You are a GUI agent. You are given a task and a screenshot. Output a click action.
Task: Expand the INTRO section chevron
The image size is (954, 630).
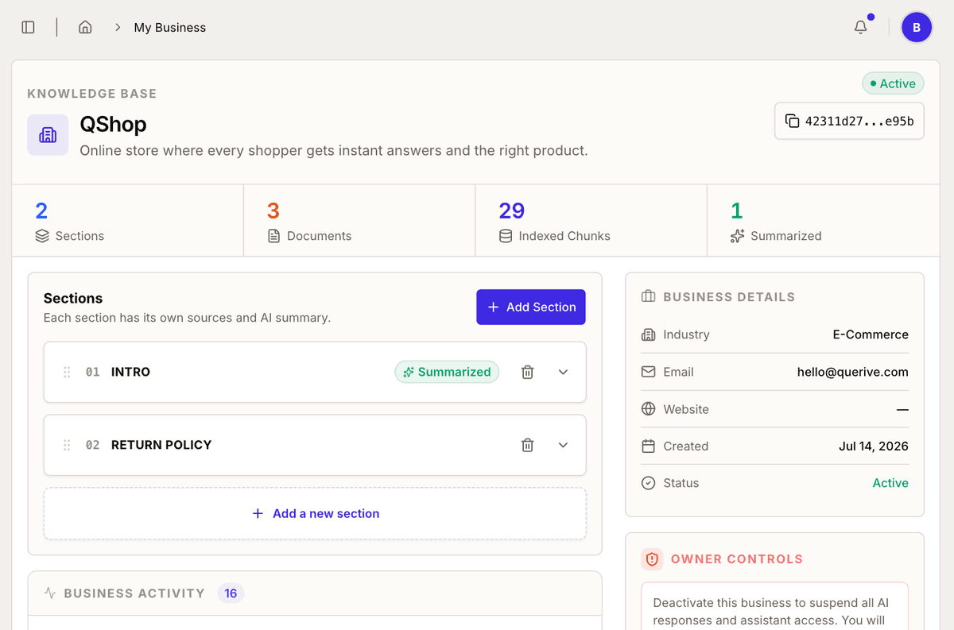[x=564, y=372]
